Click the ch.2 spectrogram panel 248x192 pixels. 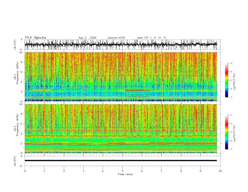click(x=121, y=129)
